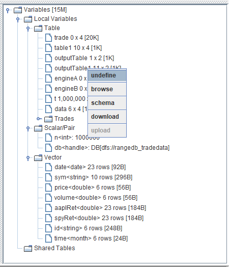
Task: Collapse the Table node handle
Action: pyautogui.click(x=28, y=29)
